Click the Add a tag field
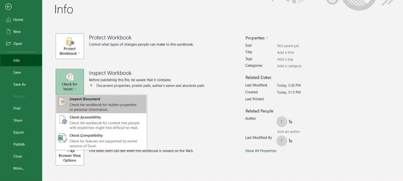This screenshot has height=181, width=403. pyautogui.click(x=285, y=59)
